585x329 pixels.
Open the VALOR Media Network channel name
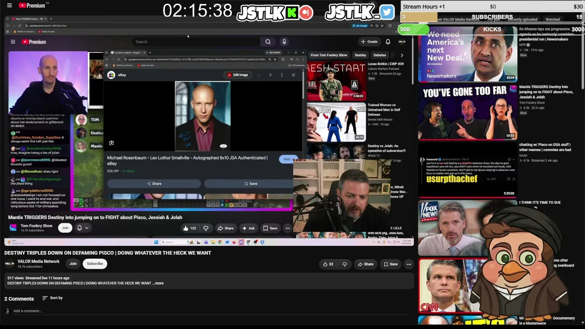pyautogui.click(x=38, y=261)
